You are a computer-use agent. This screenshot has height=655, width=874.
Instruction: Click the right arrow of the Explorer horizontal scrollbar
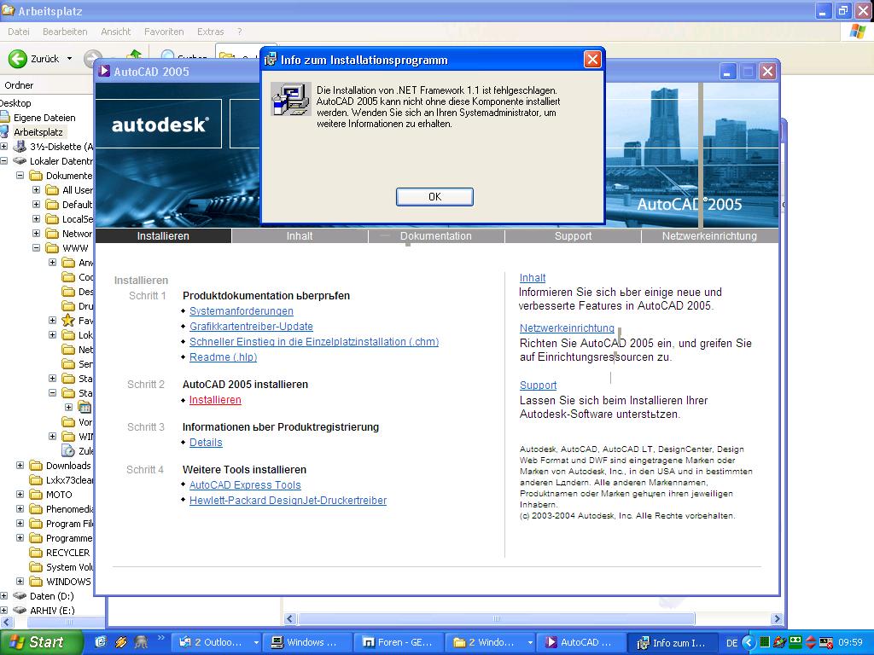pos(777,619)
